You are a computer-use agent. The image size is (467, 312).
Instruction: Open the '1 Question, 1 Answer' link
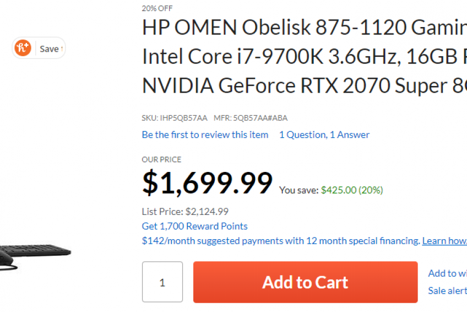[x=324, y=135]
